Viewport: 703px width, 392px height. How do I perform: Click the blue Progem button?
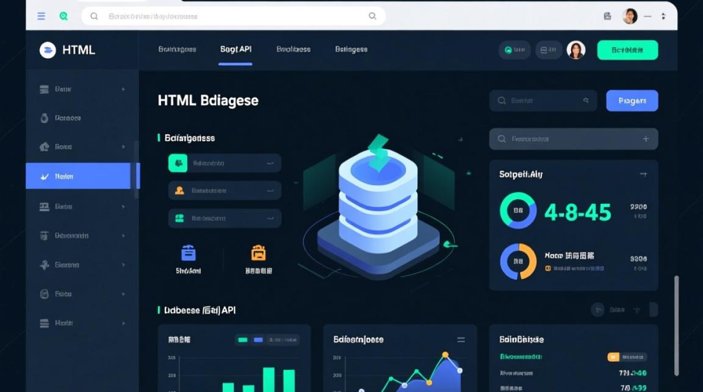click(x=632, y=101)
